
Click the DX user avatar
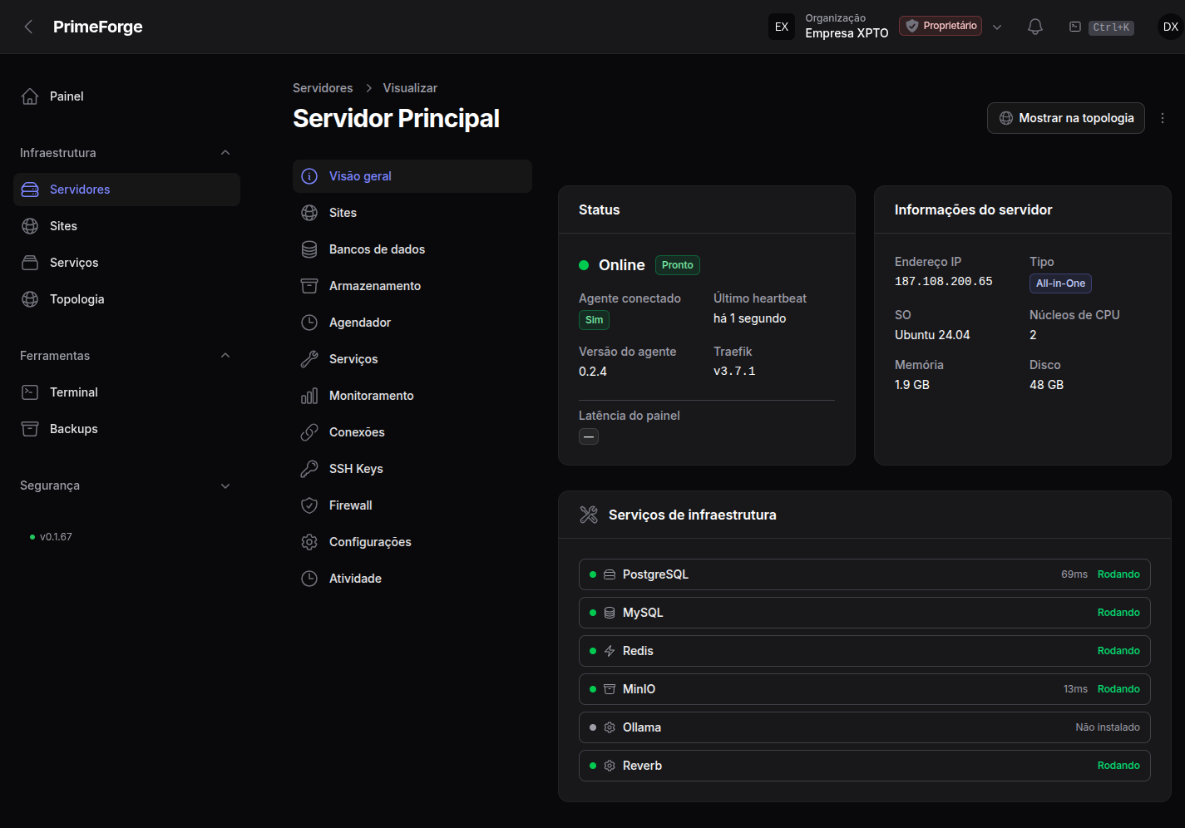(1171, 27)
